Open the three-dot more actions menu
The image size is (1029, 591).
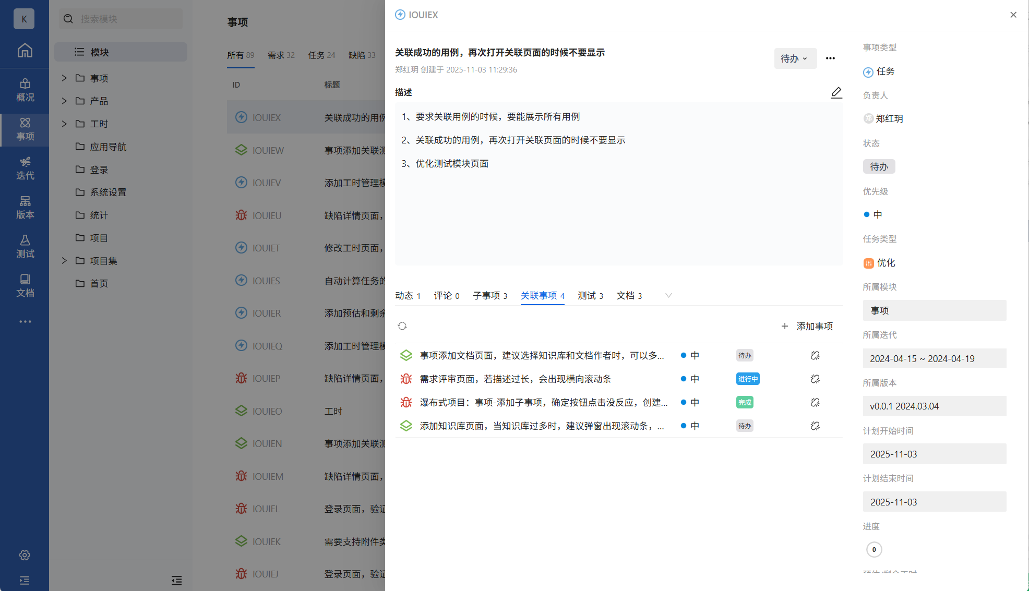[x=830, y=58]
